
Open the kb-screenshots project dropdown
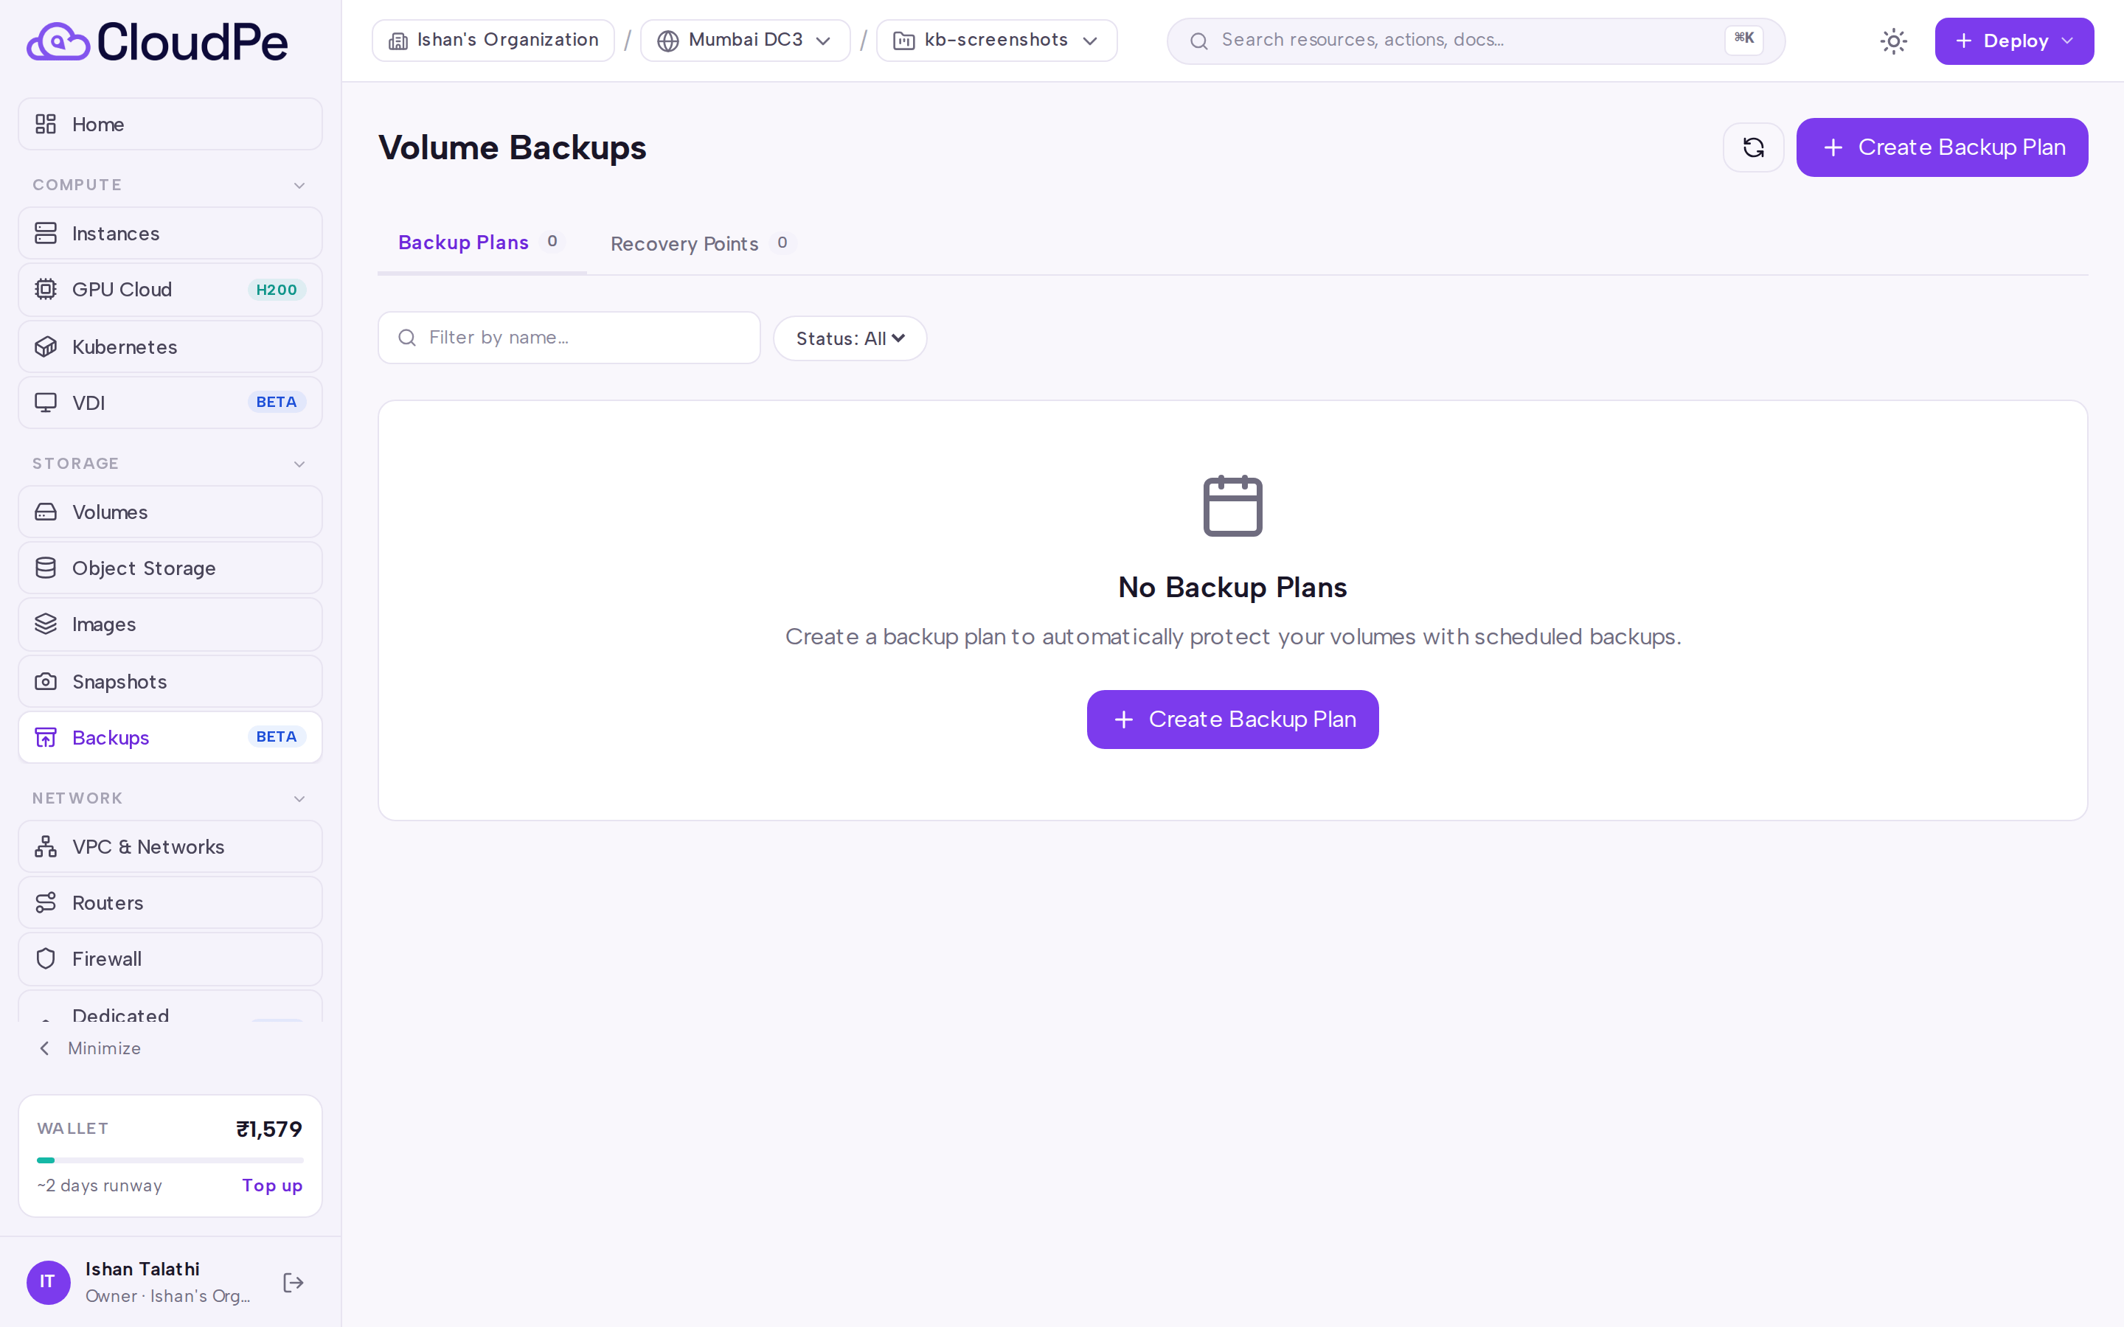point(996,41)
